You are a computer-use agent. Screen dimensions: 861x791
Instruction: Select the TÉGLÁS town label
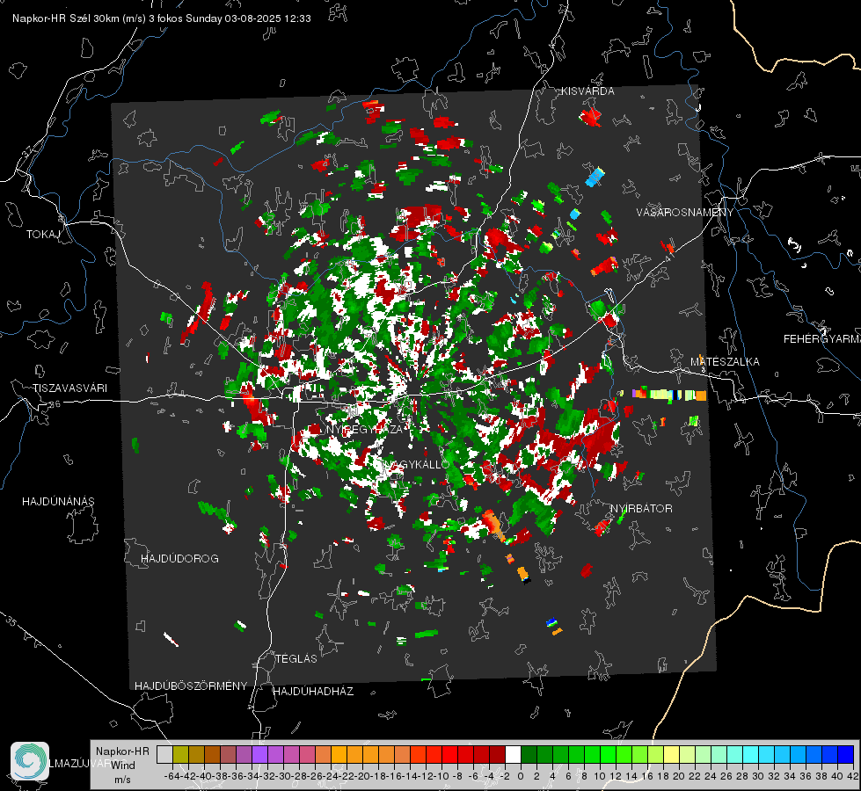click(296, 659)
